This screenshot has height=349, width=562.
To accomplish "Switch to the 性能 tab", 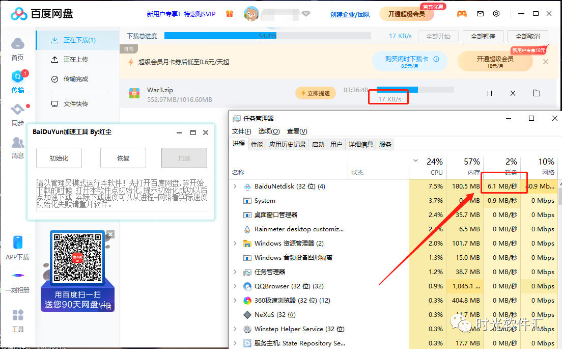I will coord(257,145).
